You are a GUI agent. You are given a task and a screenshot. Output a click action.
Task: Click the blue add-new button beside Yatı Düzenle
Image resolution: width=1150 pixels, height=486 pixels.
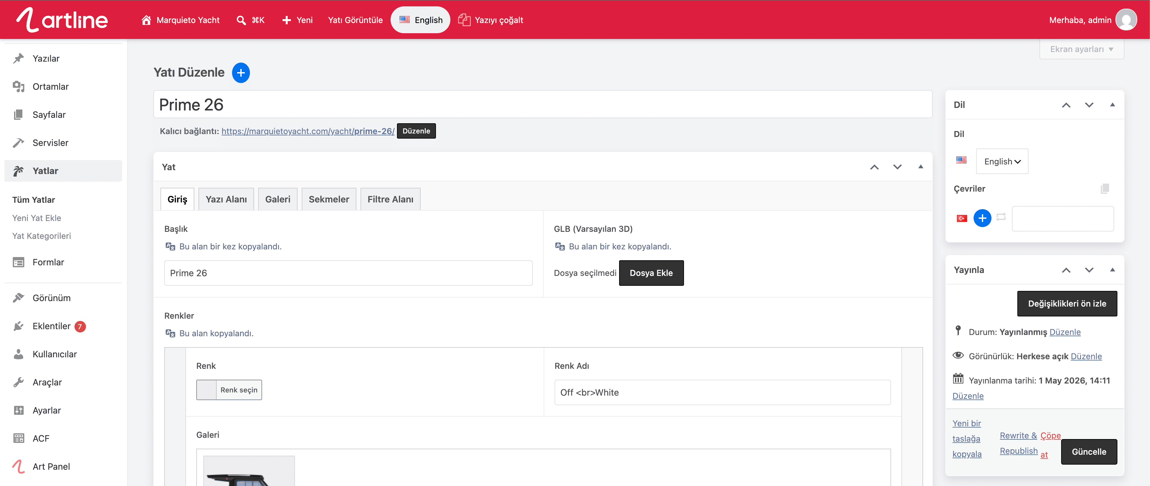point(241,73)
